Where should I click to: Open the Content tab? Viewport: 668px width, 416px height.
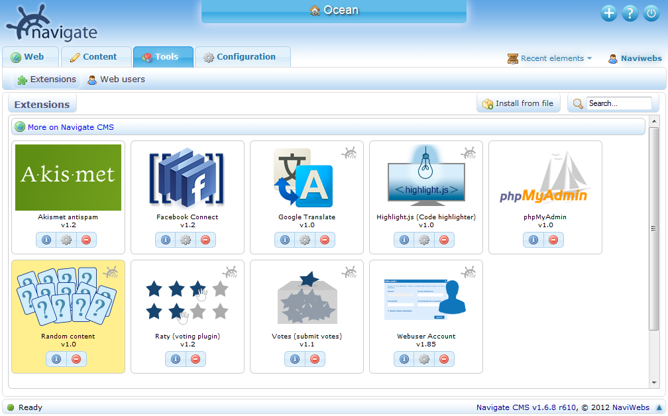(96, 57)
